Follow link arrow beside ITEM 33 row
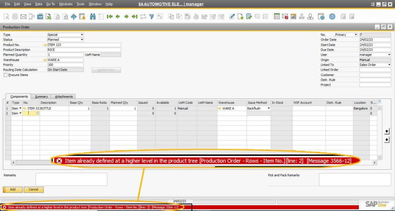 click(x=25, y=108)
